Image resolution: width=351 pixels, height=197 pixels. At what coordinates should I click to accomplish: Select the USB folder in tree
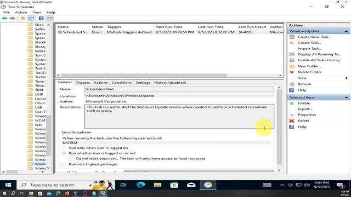pyautogui.click(x=38, y=107)
